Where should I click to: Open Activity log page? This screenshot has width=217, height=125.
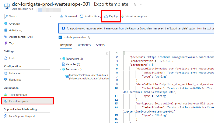16,30
